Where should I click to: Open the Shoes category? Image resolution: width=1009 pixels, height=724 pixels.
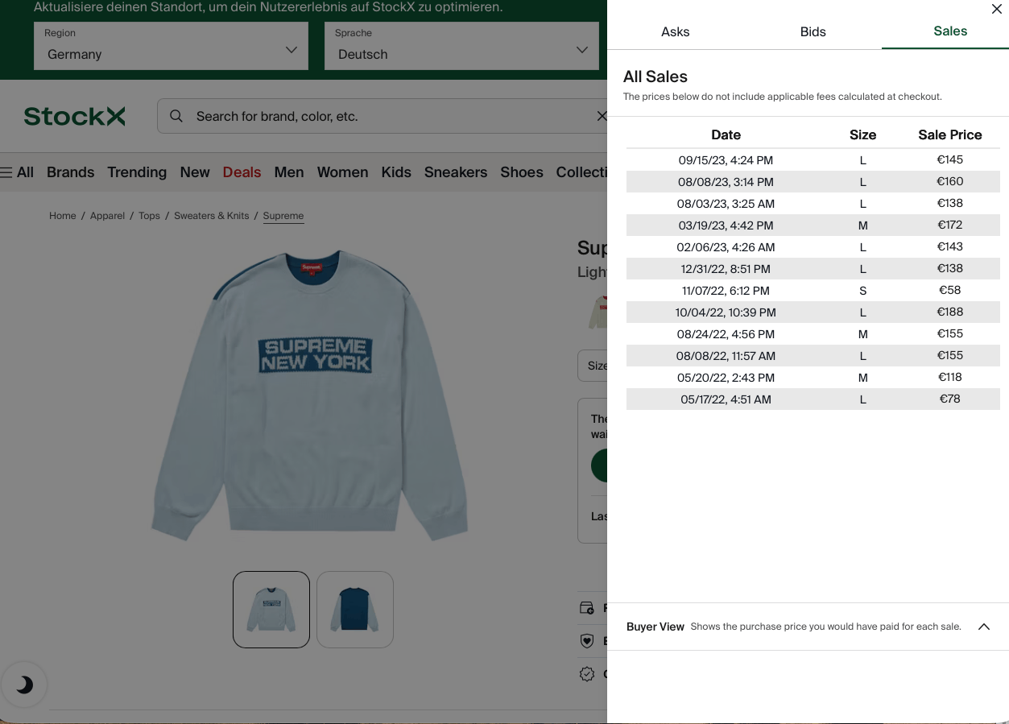pyautogui.click(x=522, y=172)
